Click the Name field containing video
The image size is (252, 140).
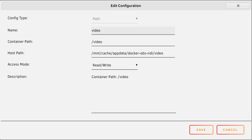(x=133, y=30)
